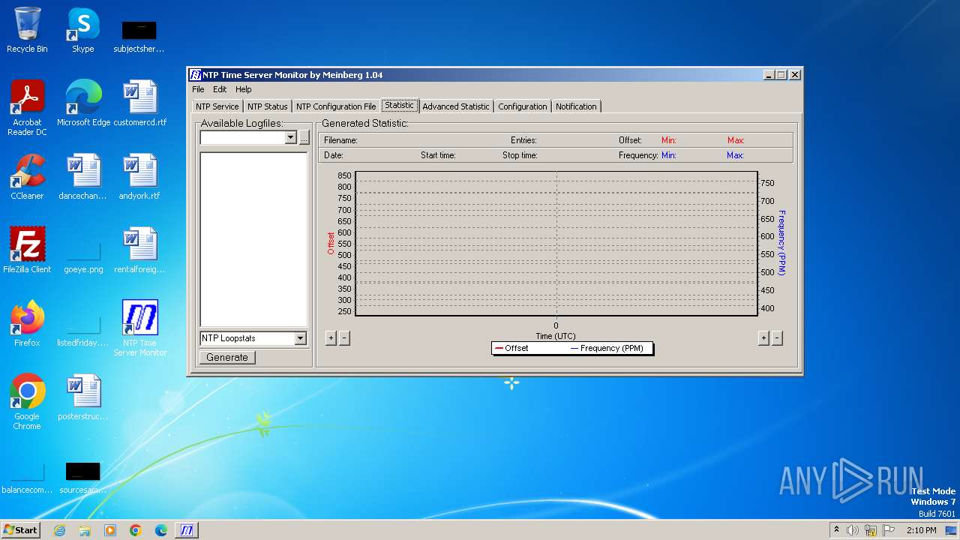Screen dimensions: 960x540
Task: Open the Configuration tab
Action: pyautogui.click(x=523, y=106)
